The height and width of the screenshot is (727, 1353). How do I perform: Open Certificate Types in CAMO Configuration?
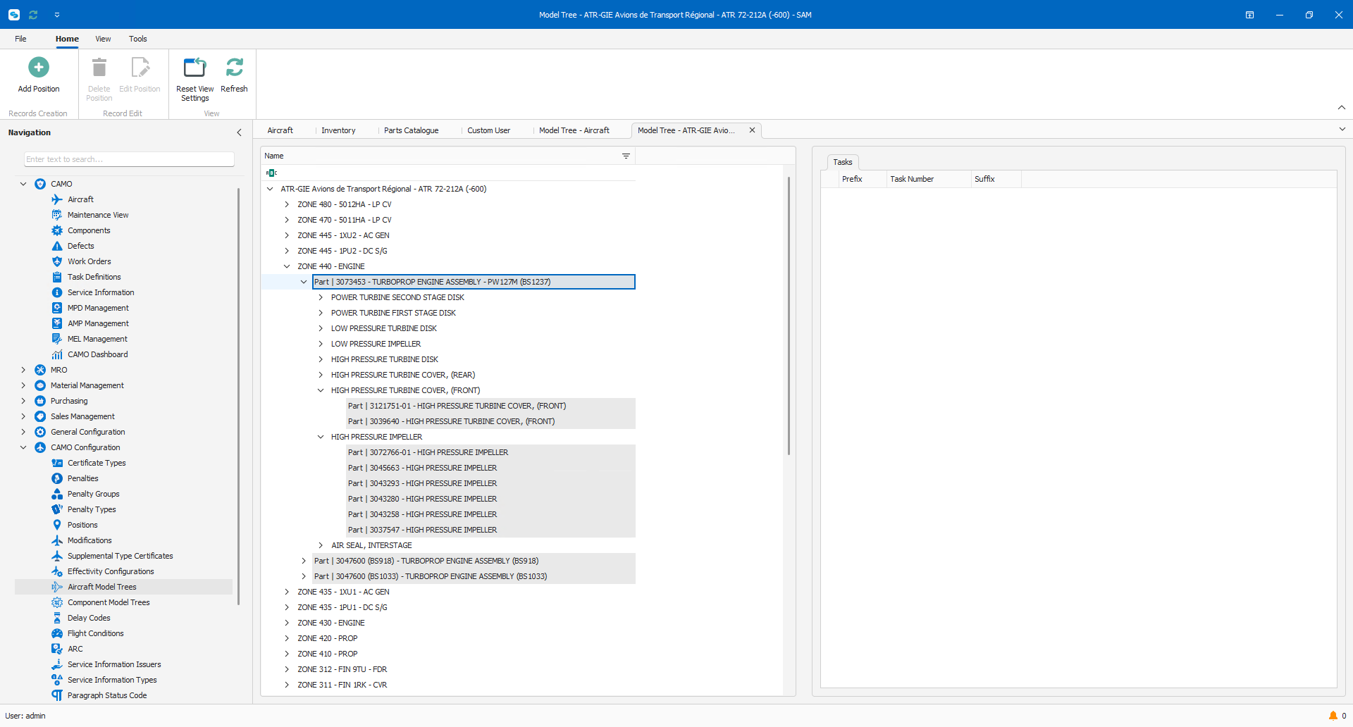[97, 463]
